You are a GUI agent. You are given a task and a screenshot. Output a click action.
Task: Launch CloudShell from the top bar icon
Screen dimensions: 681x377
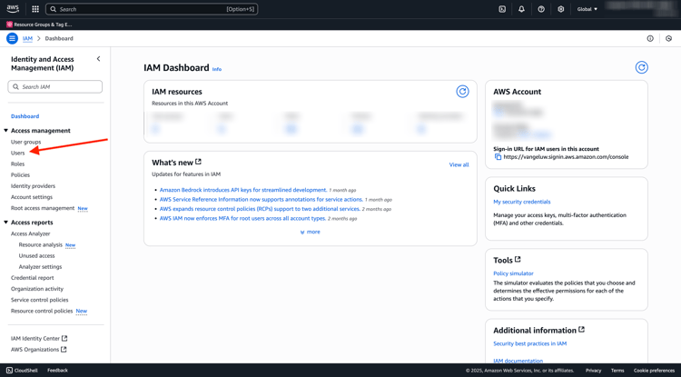(502, 9)
